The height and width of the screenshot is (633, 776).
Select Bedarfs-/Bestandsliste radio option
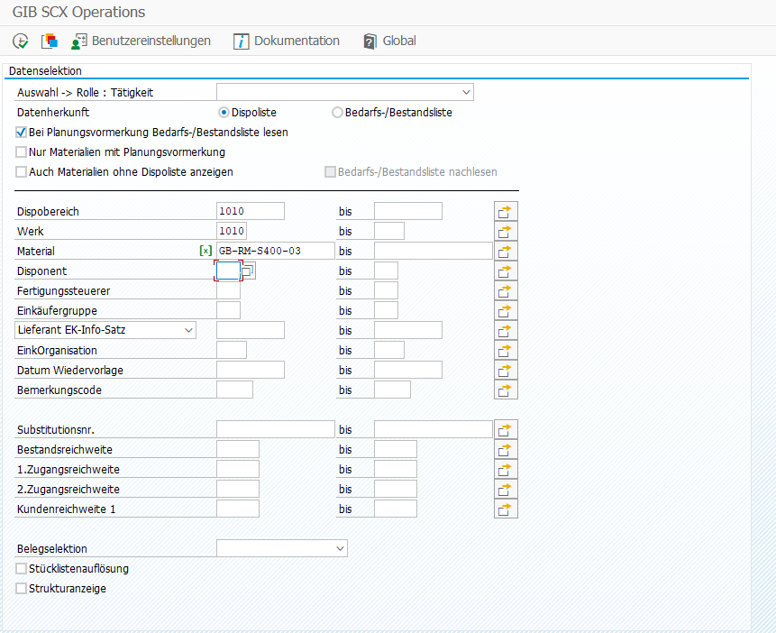point(337,113)
